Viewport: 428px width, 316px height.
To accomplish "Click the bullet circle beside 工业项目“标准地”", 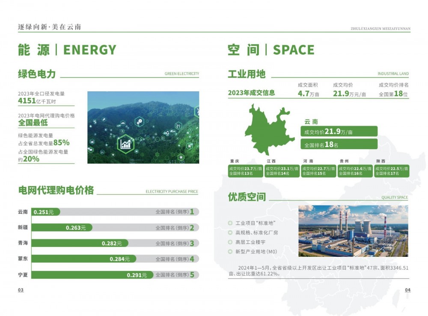I will click(x=230, y=223).
